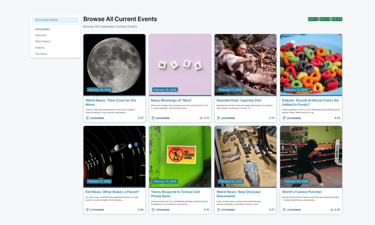375x225 pixels.
Task: Click Listenwise logo on Neanderthals' Squirmy Diet card
Action: pos(226,118)
